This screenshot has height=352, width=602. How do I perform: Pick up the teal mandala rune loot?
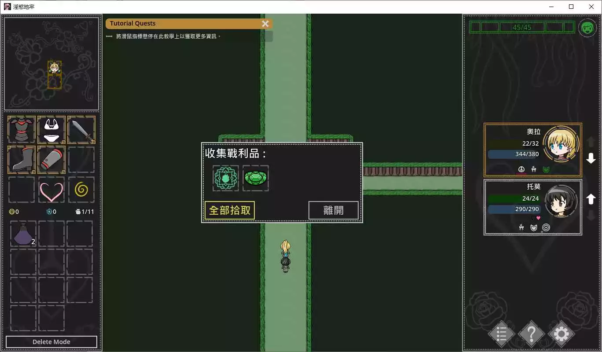(226, 178)
